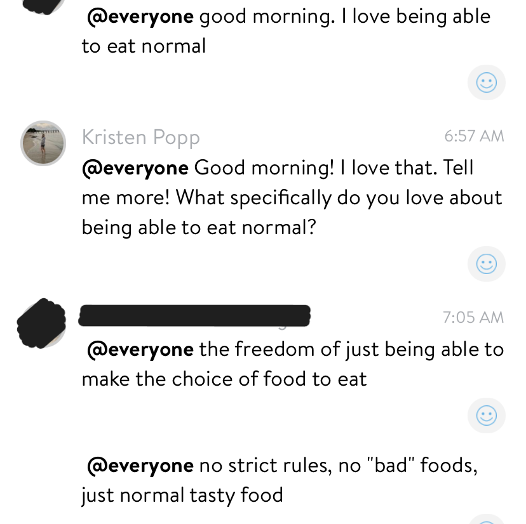This screenshot has width=526, height=524.
Task: React to "choice of food to eat" message
Action: (x=486, y=416)
